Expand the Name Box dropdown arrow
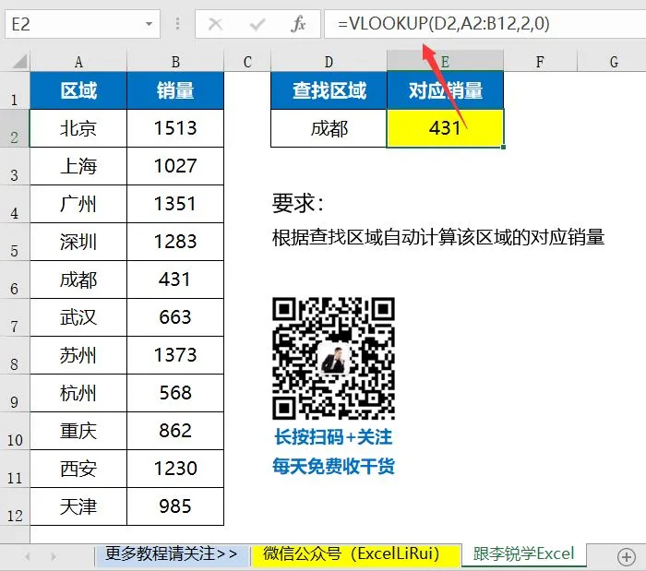The height and width of the screenshot is (571, 646). coord(150,24)
